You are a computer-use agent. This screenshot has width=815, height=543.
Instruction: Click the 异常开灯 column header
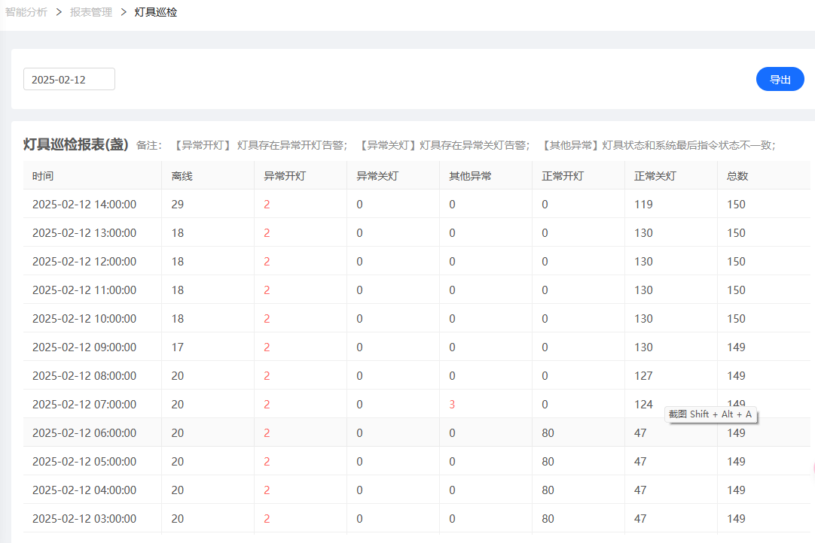pyautogui.click(x=285, y=176)
